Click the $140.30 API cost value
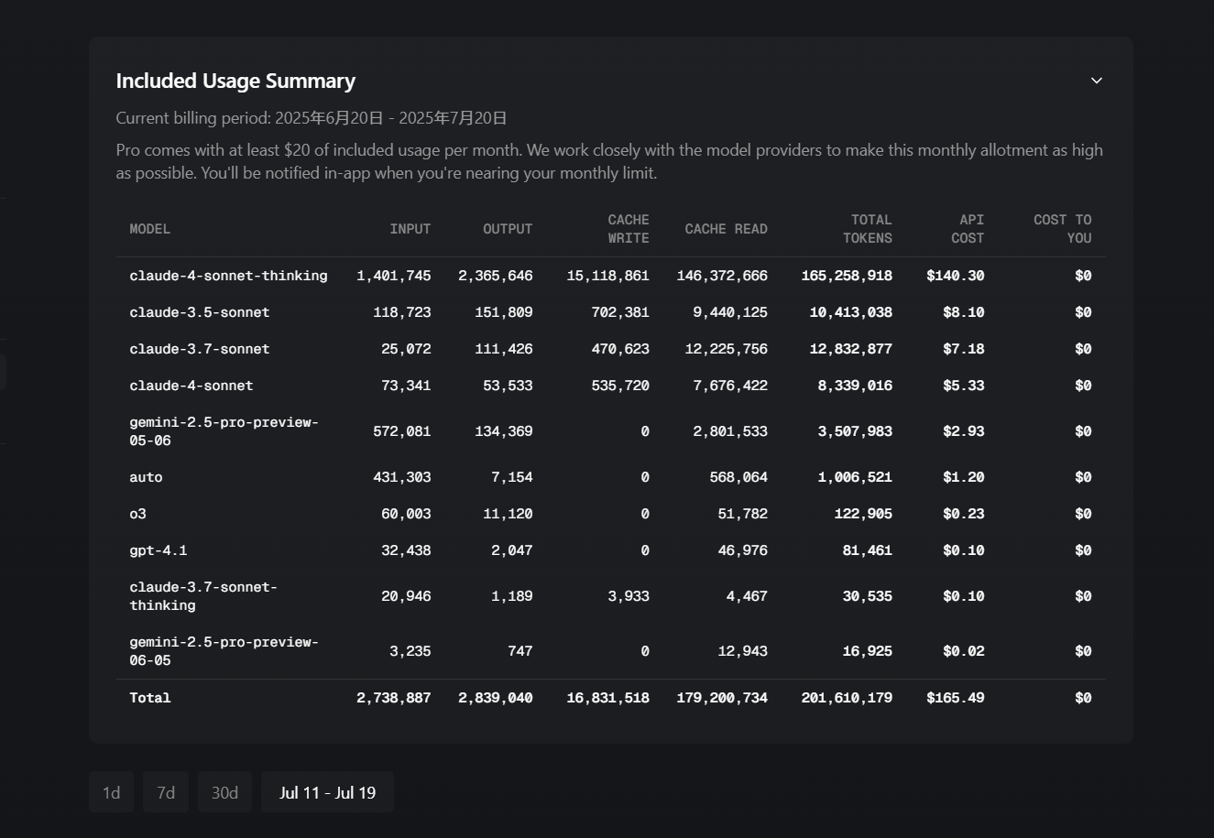The height and width of the screenshot is (838, 1214). pyautogui.click(x=956, y=276)
